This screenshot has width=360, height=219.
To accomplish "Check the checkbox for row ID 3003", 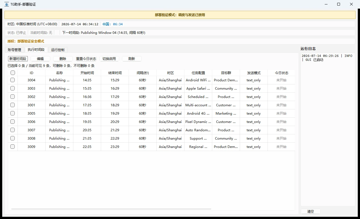I will [12, 88].
